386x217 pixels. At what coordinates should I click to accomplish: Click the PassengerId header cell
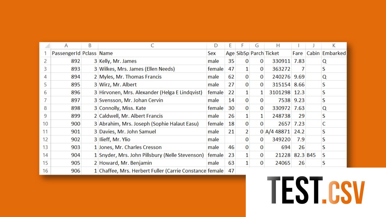[x=66, y=53]
